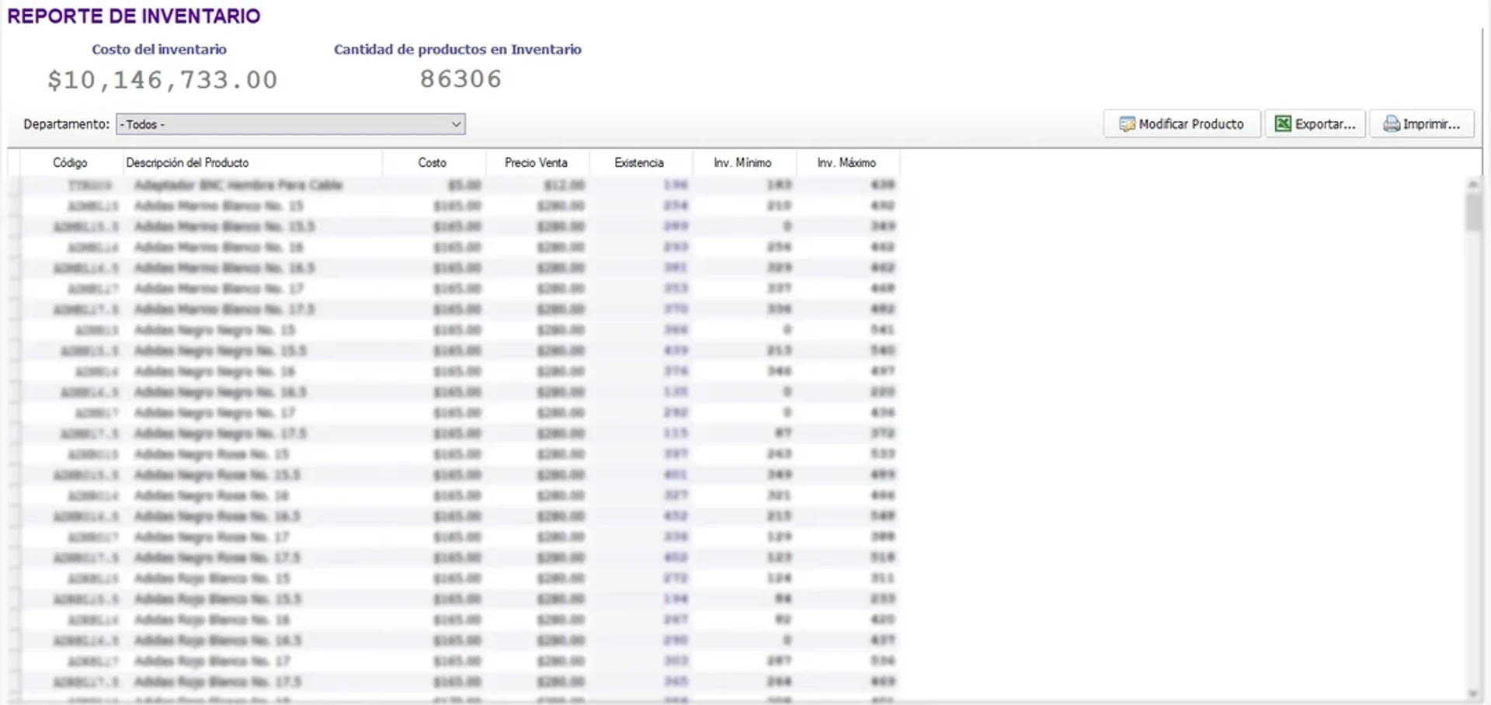1491x705 pixels.
Task: Sort by the Precio Venta column header
Action: [537, 162]
